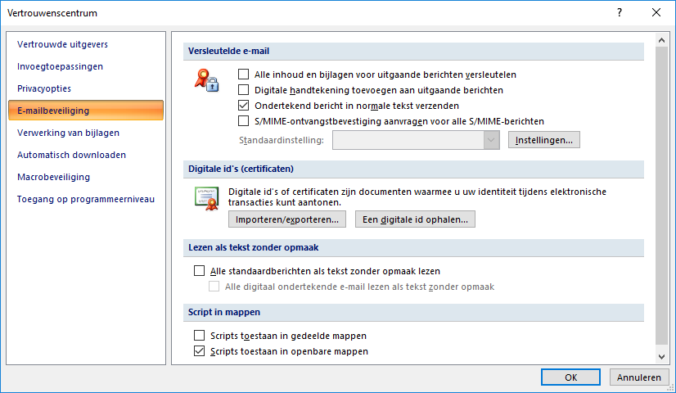Enable 'Alle inhoud en bijlagen' encryption checkbox
Screen dimensions: 676x393
[243, 75]
